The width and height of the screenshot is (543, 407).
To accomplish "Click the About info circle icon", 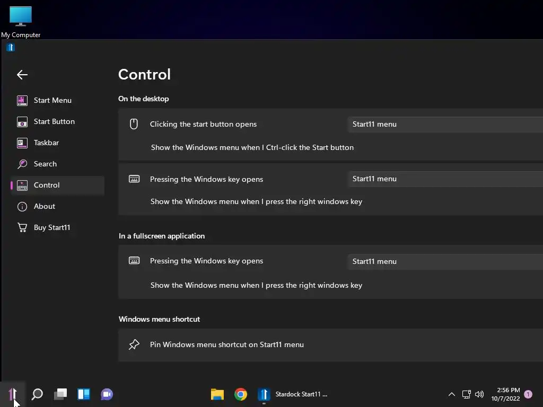I will 22,207.
